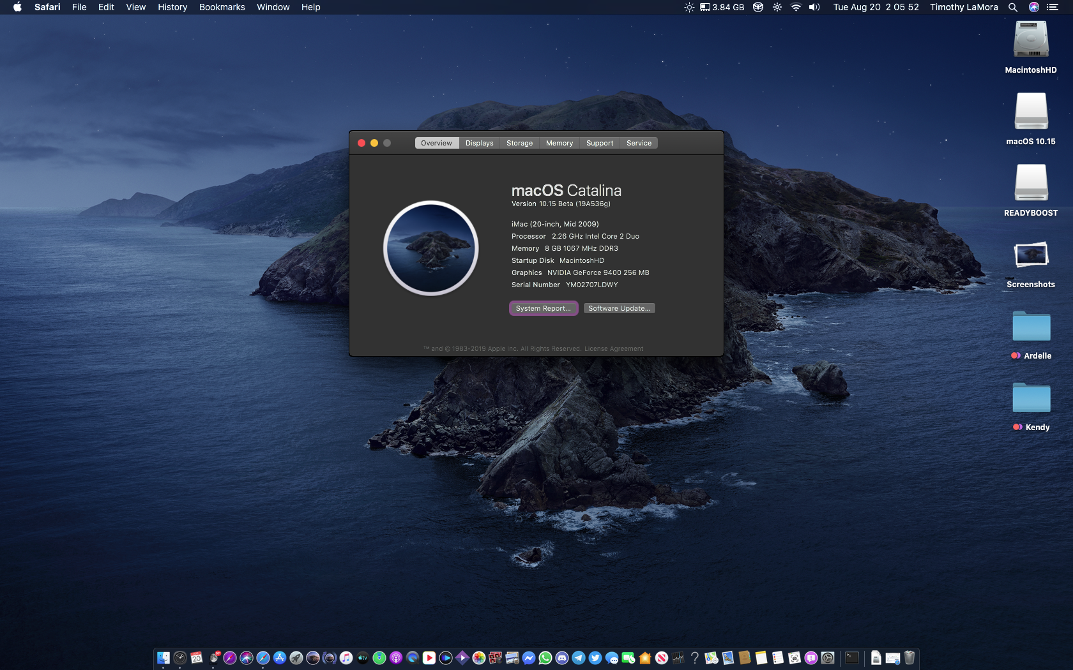Open the Timothy LaMora user menu
The width and height of the screenshot is (1073, 670).
pyautogui.click(x=964, y=7)
